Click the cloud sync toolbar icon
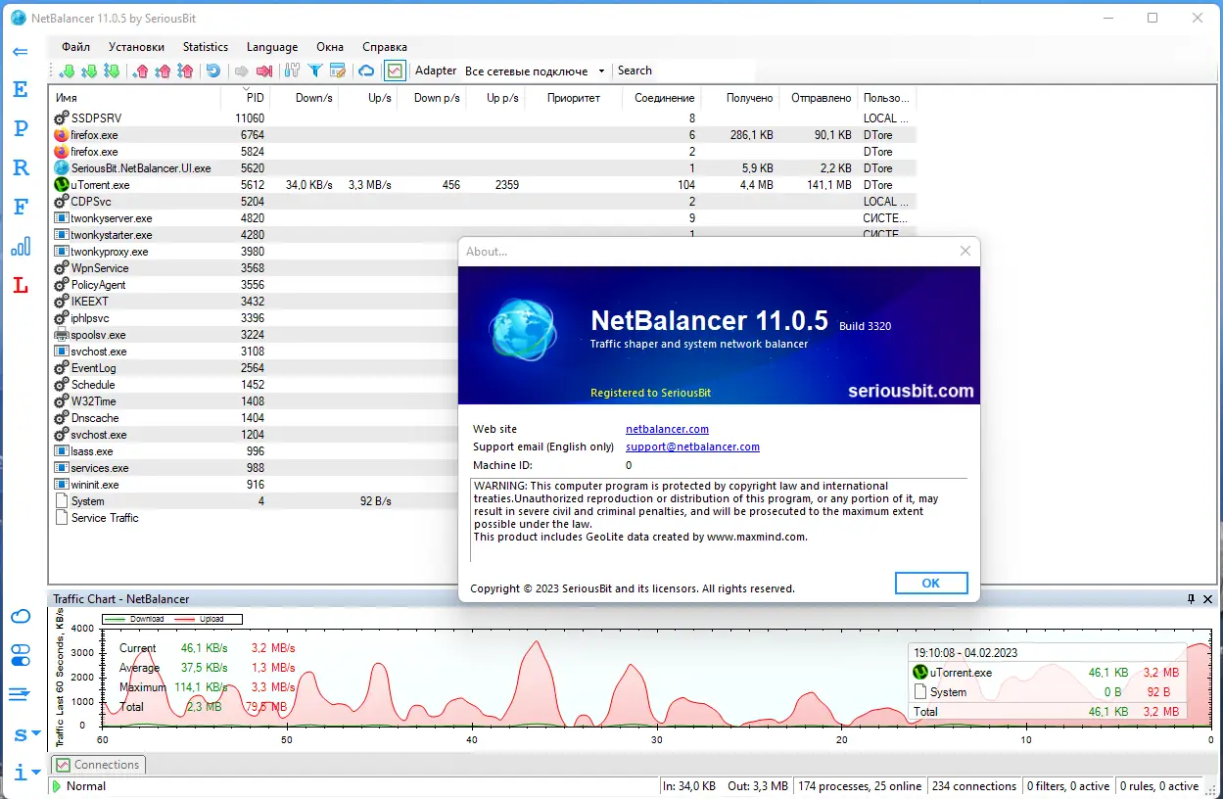Screen dimensions: 1223x799 coord(366,70)
